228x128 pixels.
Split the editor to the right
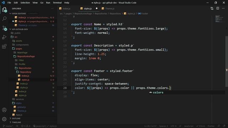coord(218,8)
